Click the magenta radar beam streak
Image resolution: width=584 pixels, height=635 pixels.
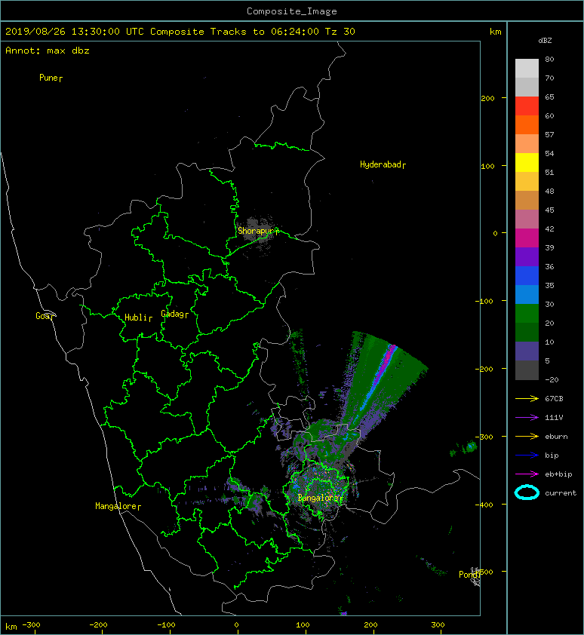[x=385, y=364]
